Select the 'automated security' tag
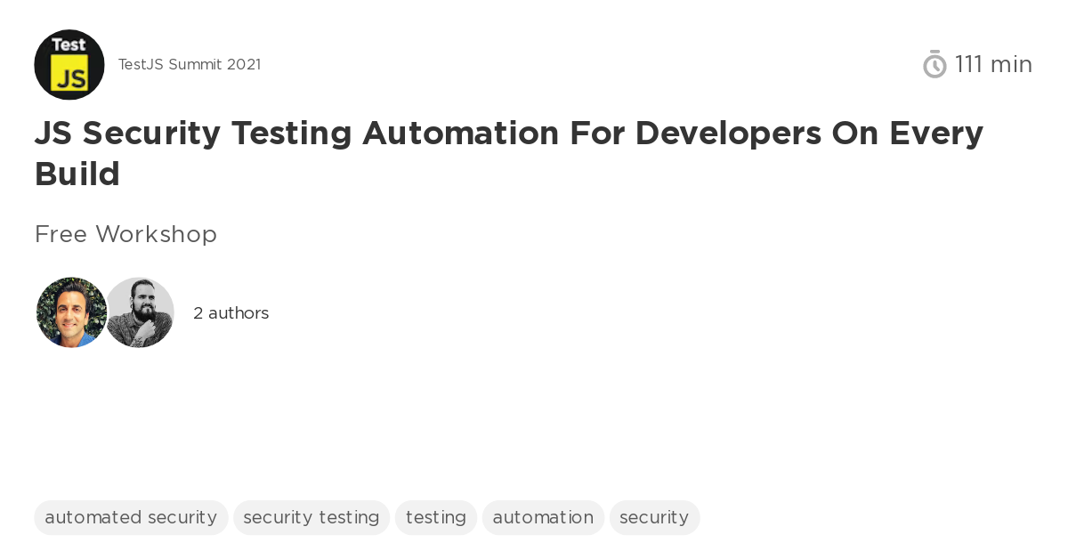Viewport: 1068px width, 559px height. [131, 518]
